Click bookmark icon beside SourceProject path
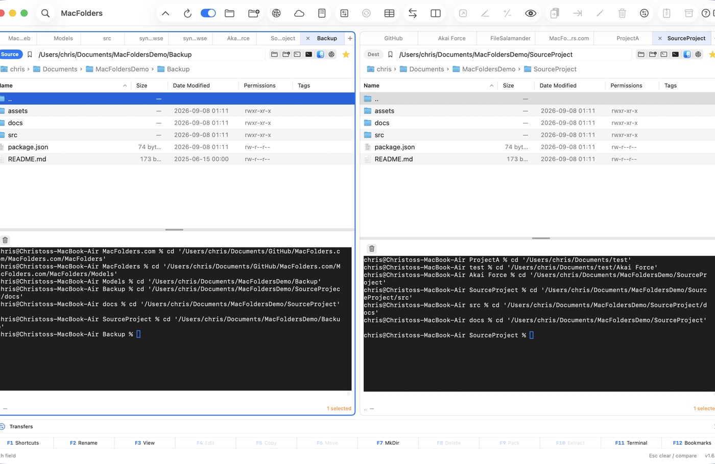The image size is (715, 464). coord(390,55)
